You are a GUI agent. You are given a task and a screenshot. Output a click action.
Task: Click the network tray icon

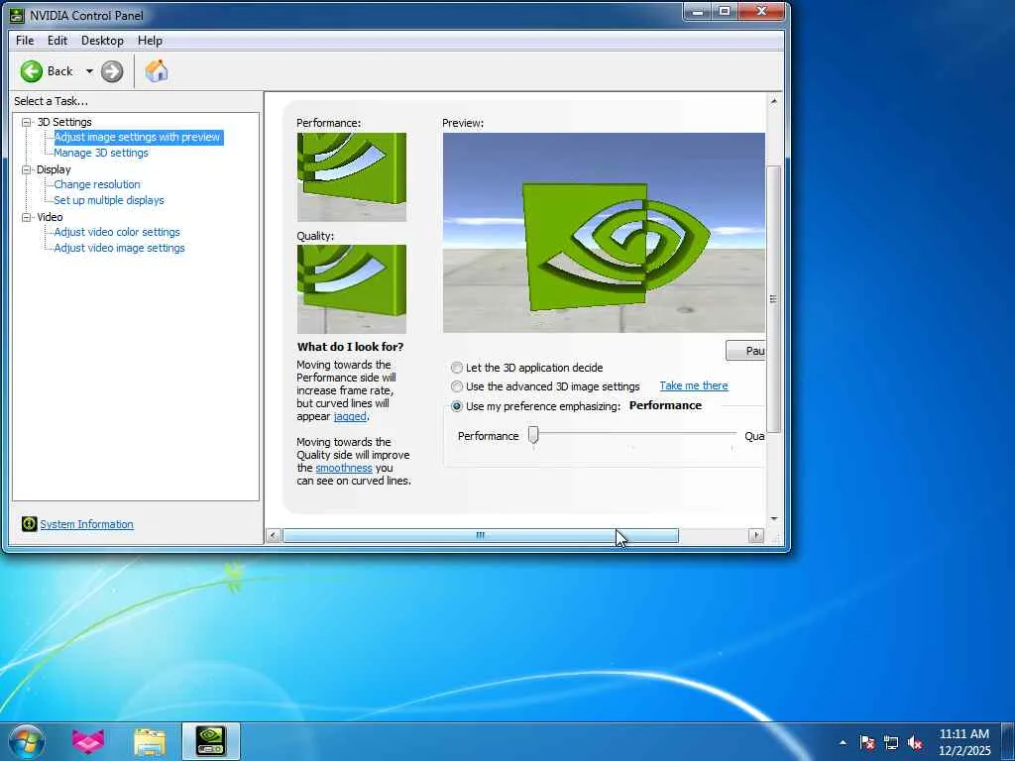[x=891, y=742]
